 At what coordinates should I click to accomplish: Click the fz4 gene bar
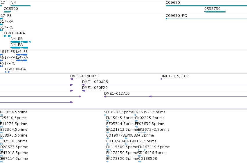(x=21, y=6)
